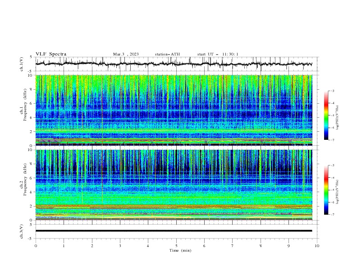Click the 'start UT = 11:30:1' text
Screen dimensions: 357x276
click(x=218, y=54)
